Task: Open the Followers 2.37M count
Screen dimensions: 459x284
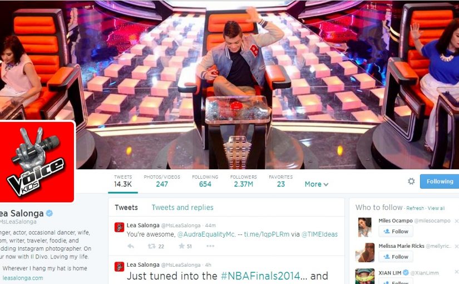Action: [244, 181]
